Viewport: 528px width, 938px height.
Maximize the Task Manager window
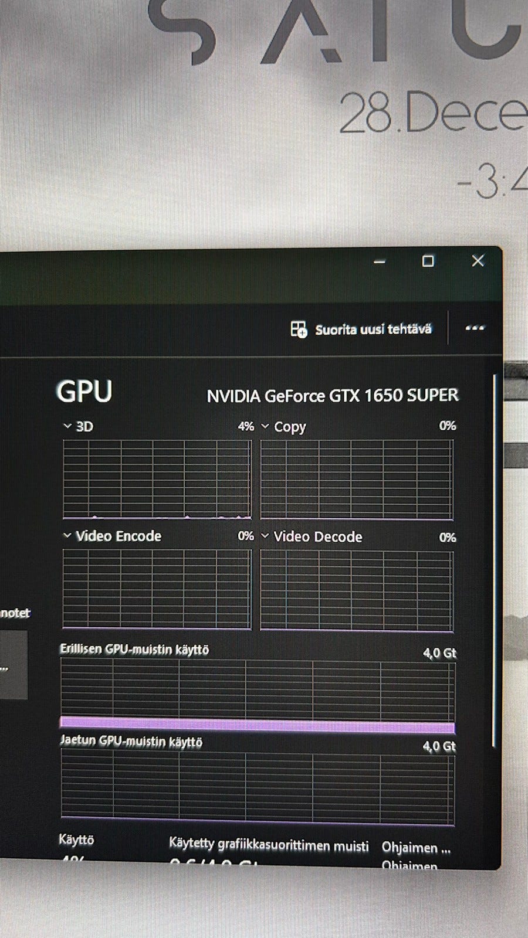pos(428,261)
